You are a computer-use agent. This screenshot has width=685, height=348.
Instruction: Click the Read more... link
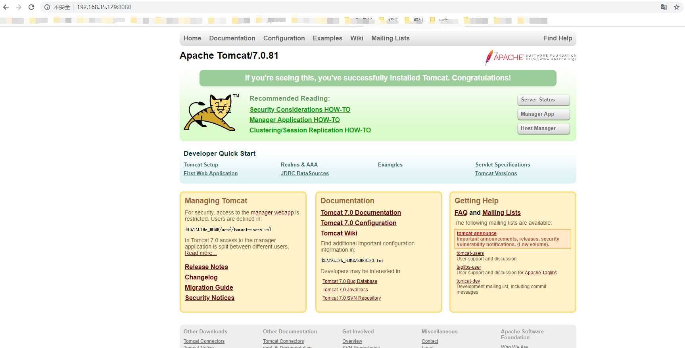[x=201, y=253]
